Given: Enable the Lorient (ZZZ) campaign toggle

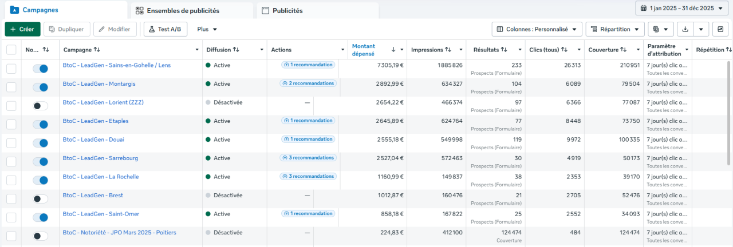Looking at the screenshot, I should tap(40, 106).
